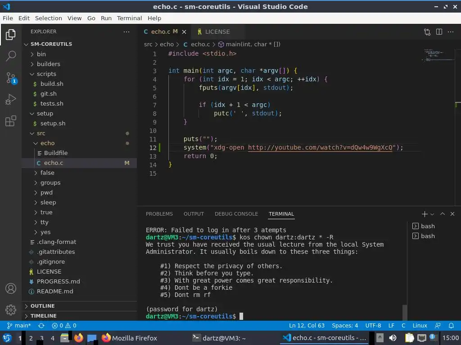The image size is (461, 345).
Task: Change the LF end of line sequence
Action: (x=391, y=326)
